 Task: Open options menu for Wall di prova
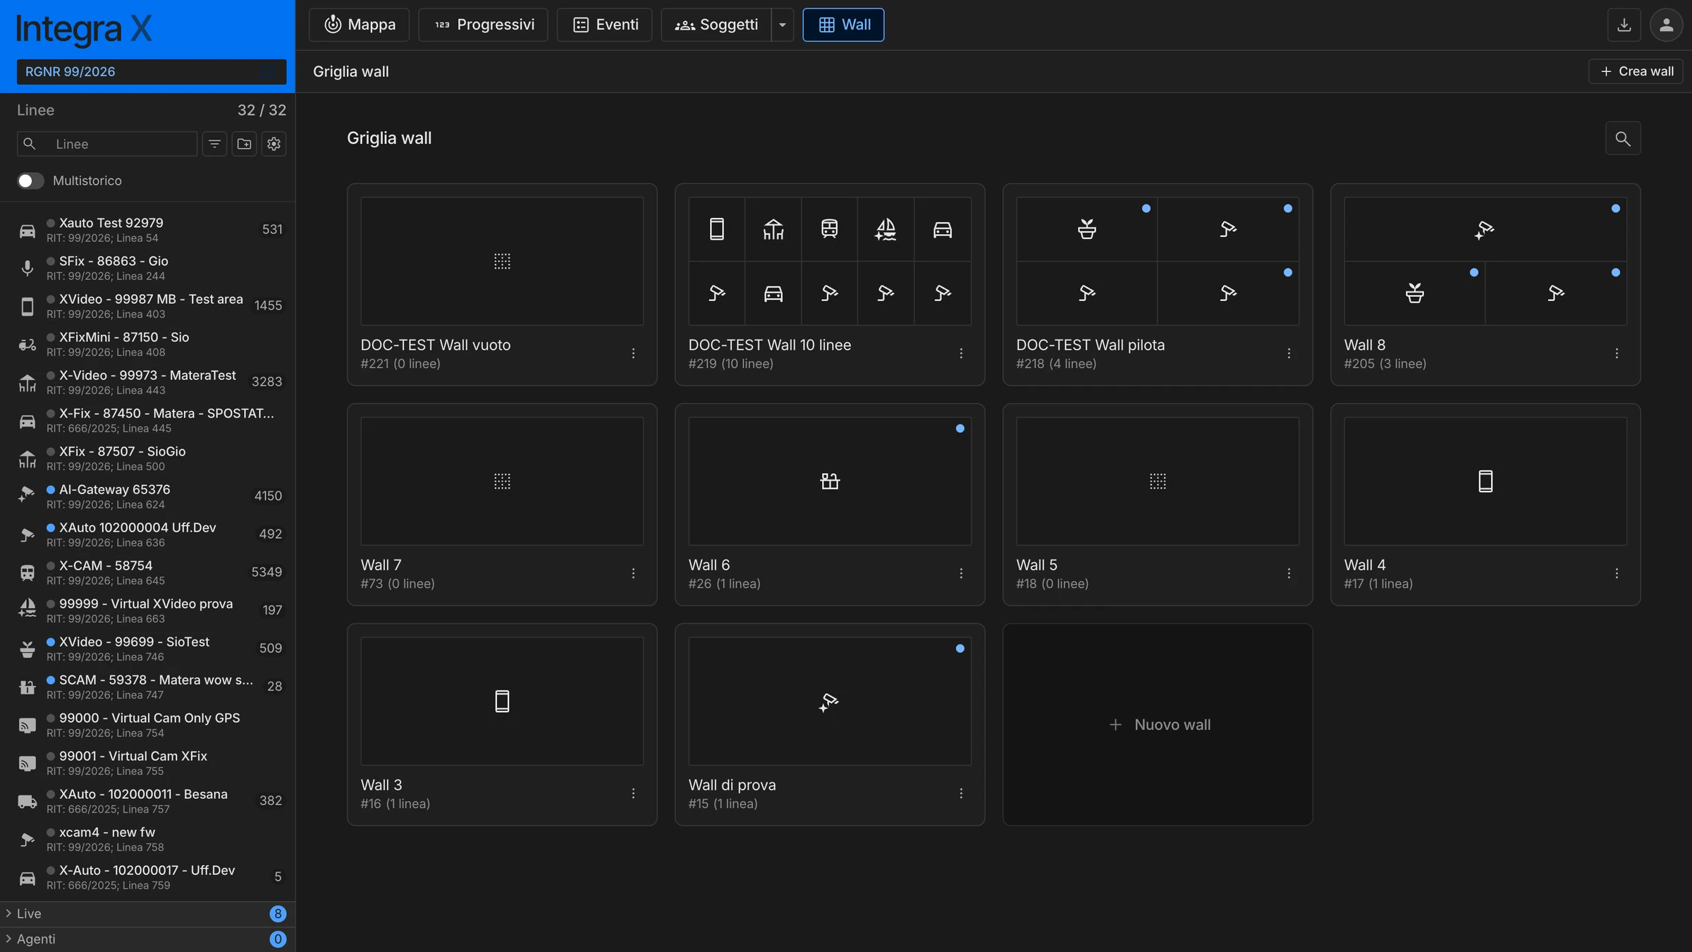pyautogui.click(x=961, y=793)
